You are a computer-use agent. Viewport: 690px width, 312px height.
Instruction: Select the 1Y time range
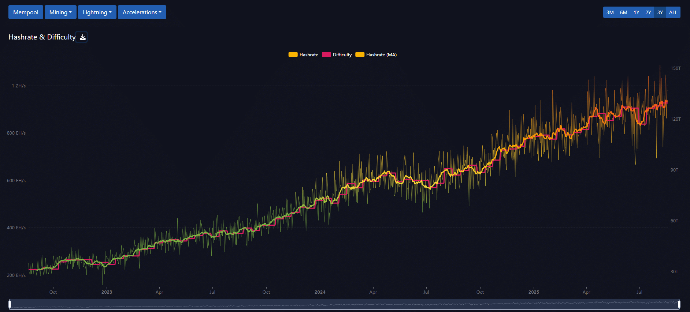[637, 12]
